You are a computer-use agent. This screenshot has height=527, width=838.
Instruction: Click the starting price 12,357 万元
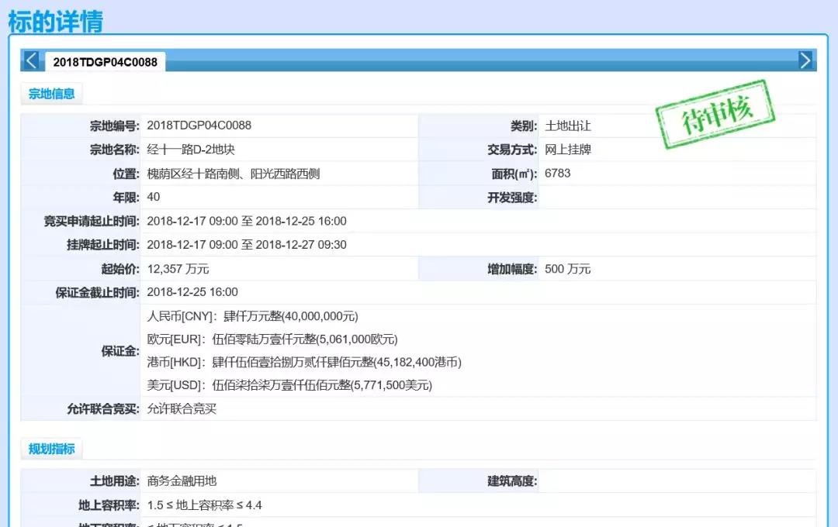(178, 269)
